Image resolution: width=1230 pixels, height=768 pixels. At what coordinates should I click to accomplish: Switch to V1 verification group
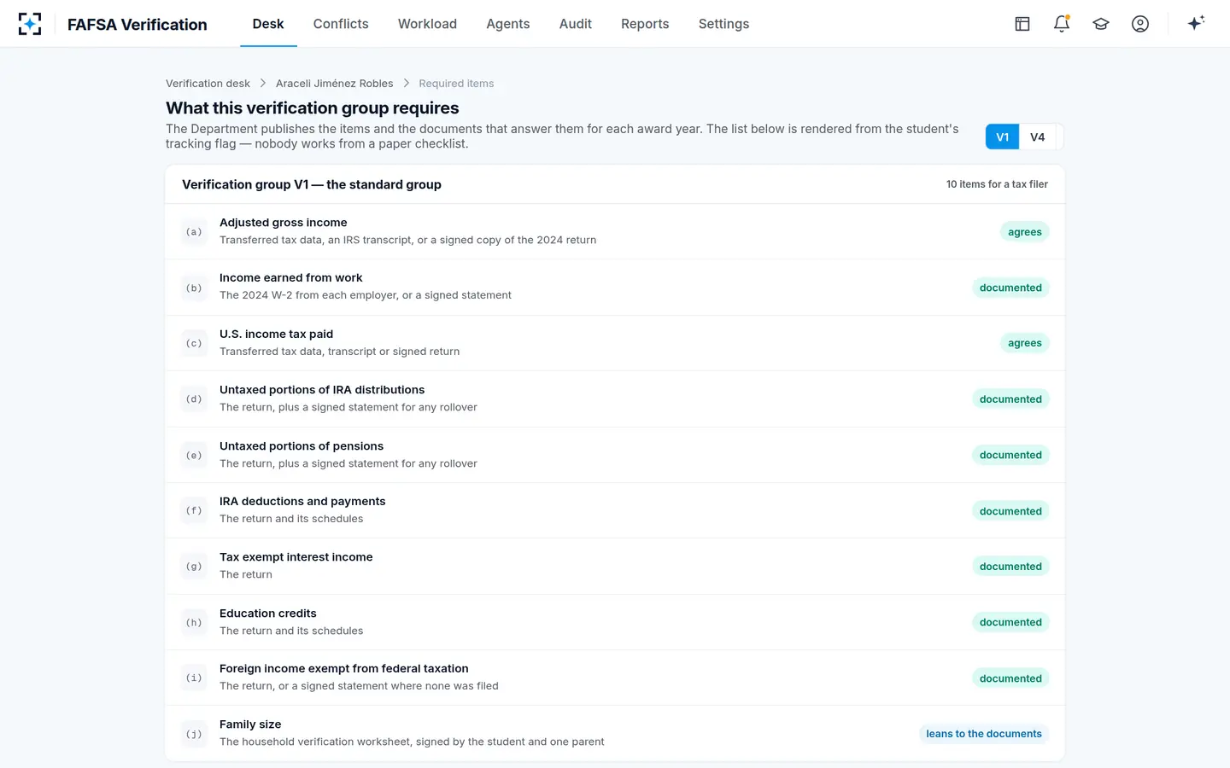(x=1003, y=137)
